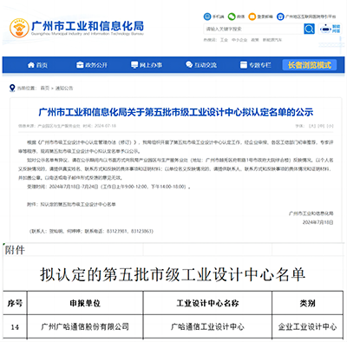Go to 首页 in the navigation bar
347x342 pixels.
coord(42,65)
